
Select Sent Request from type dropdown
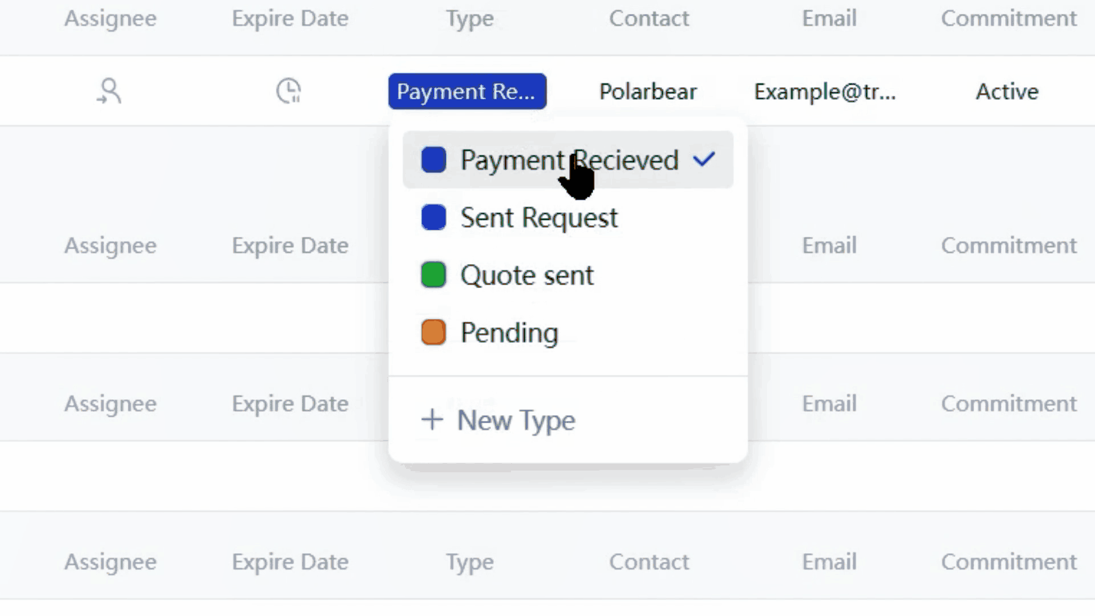538,217
